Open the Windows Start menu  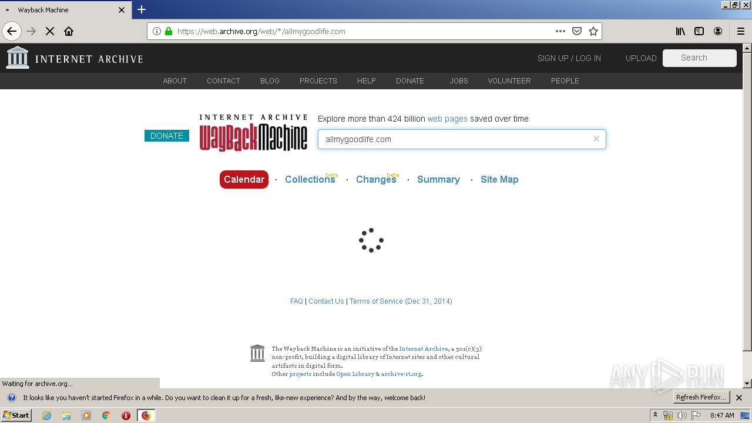(x=16, y=415)
